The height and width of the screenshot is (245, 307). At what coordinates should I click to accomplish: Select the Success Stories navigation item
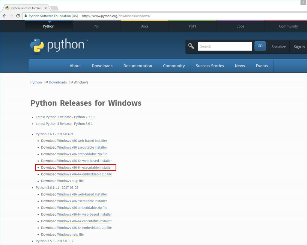pos(210,66)
